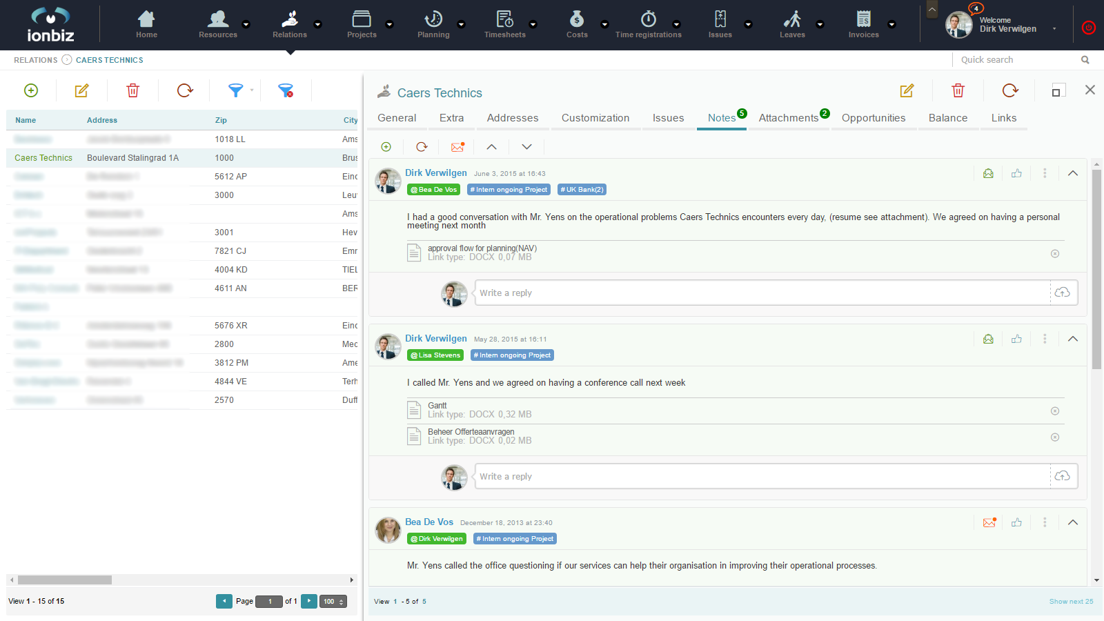The image size is (1104, 621).
Task: Refresh the relations list
Action: tap(185, 90)
